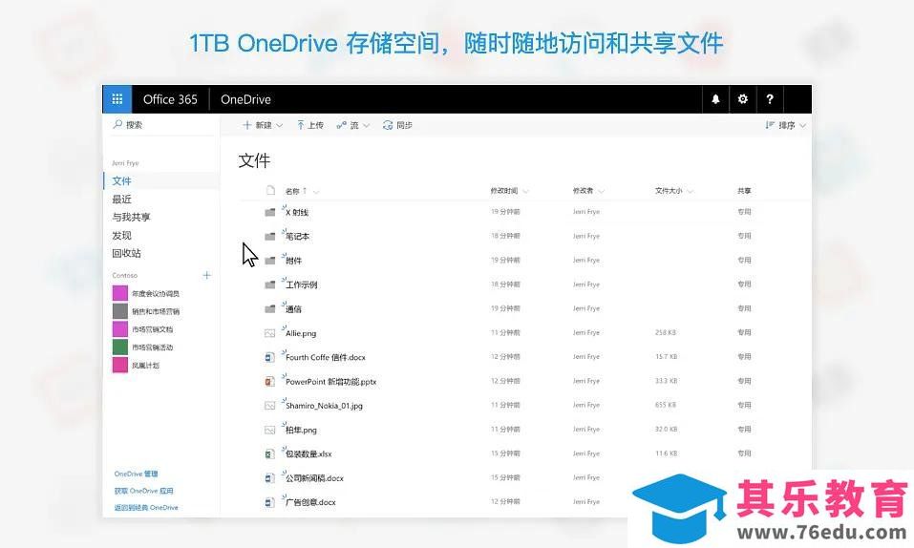The height and width of the screenshot is (548, 914).
Task: Click the file type column header icon
Action: pyautogui.click(x=270, y=190)
